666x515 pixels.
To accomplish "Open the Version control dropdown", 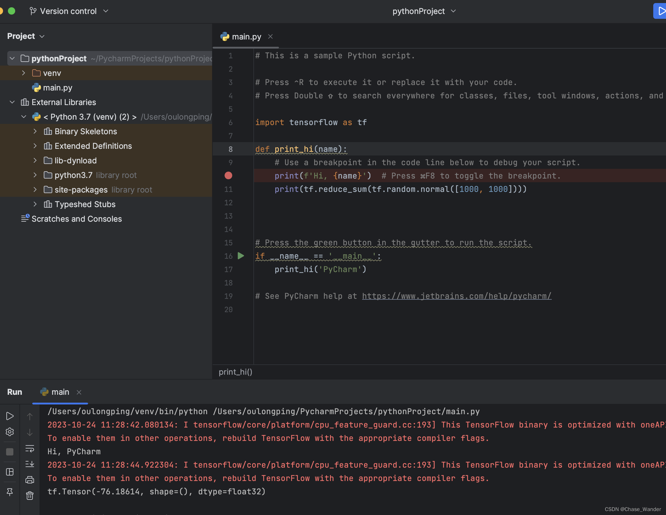I will (x=69, y=11).
